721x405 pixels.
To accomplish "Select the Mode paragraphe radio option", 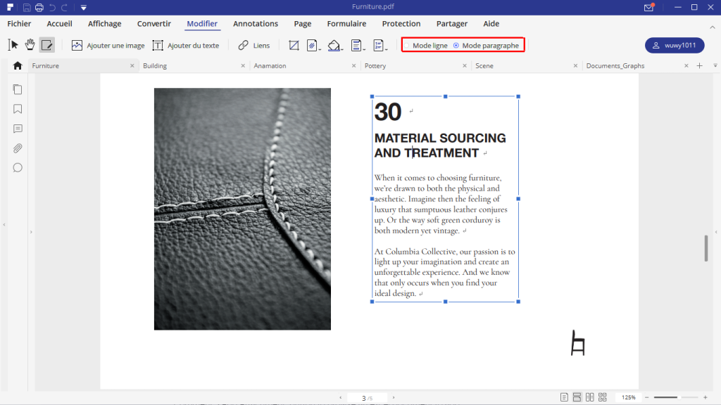I will coord(486,46).
